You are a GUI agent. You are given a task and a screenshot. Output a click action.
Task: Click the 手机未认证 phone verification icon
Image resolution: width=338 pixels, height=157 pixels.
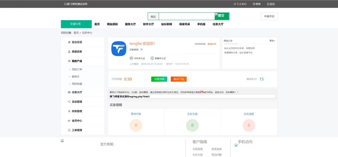131,58
